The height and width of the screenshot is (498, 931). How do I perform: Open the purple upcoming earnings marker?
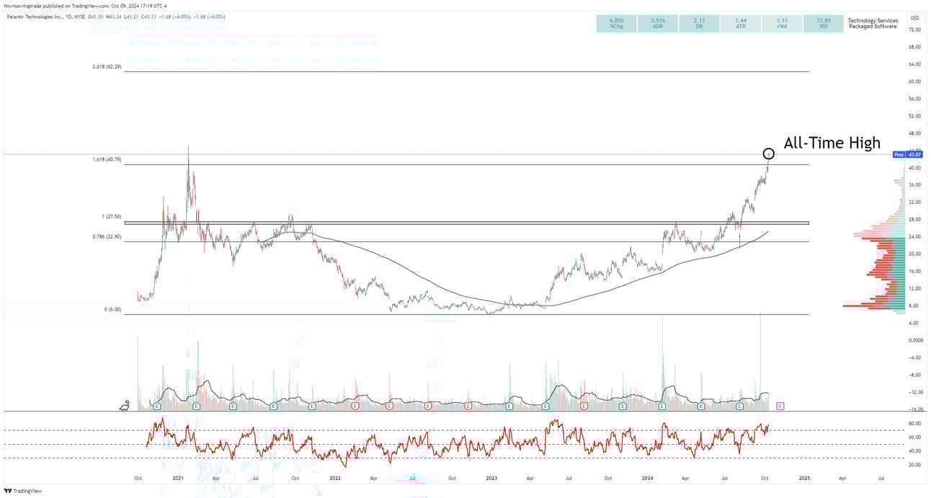780,406
